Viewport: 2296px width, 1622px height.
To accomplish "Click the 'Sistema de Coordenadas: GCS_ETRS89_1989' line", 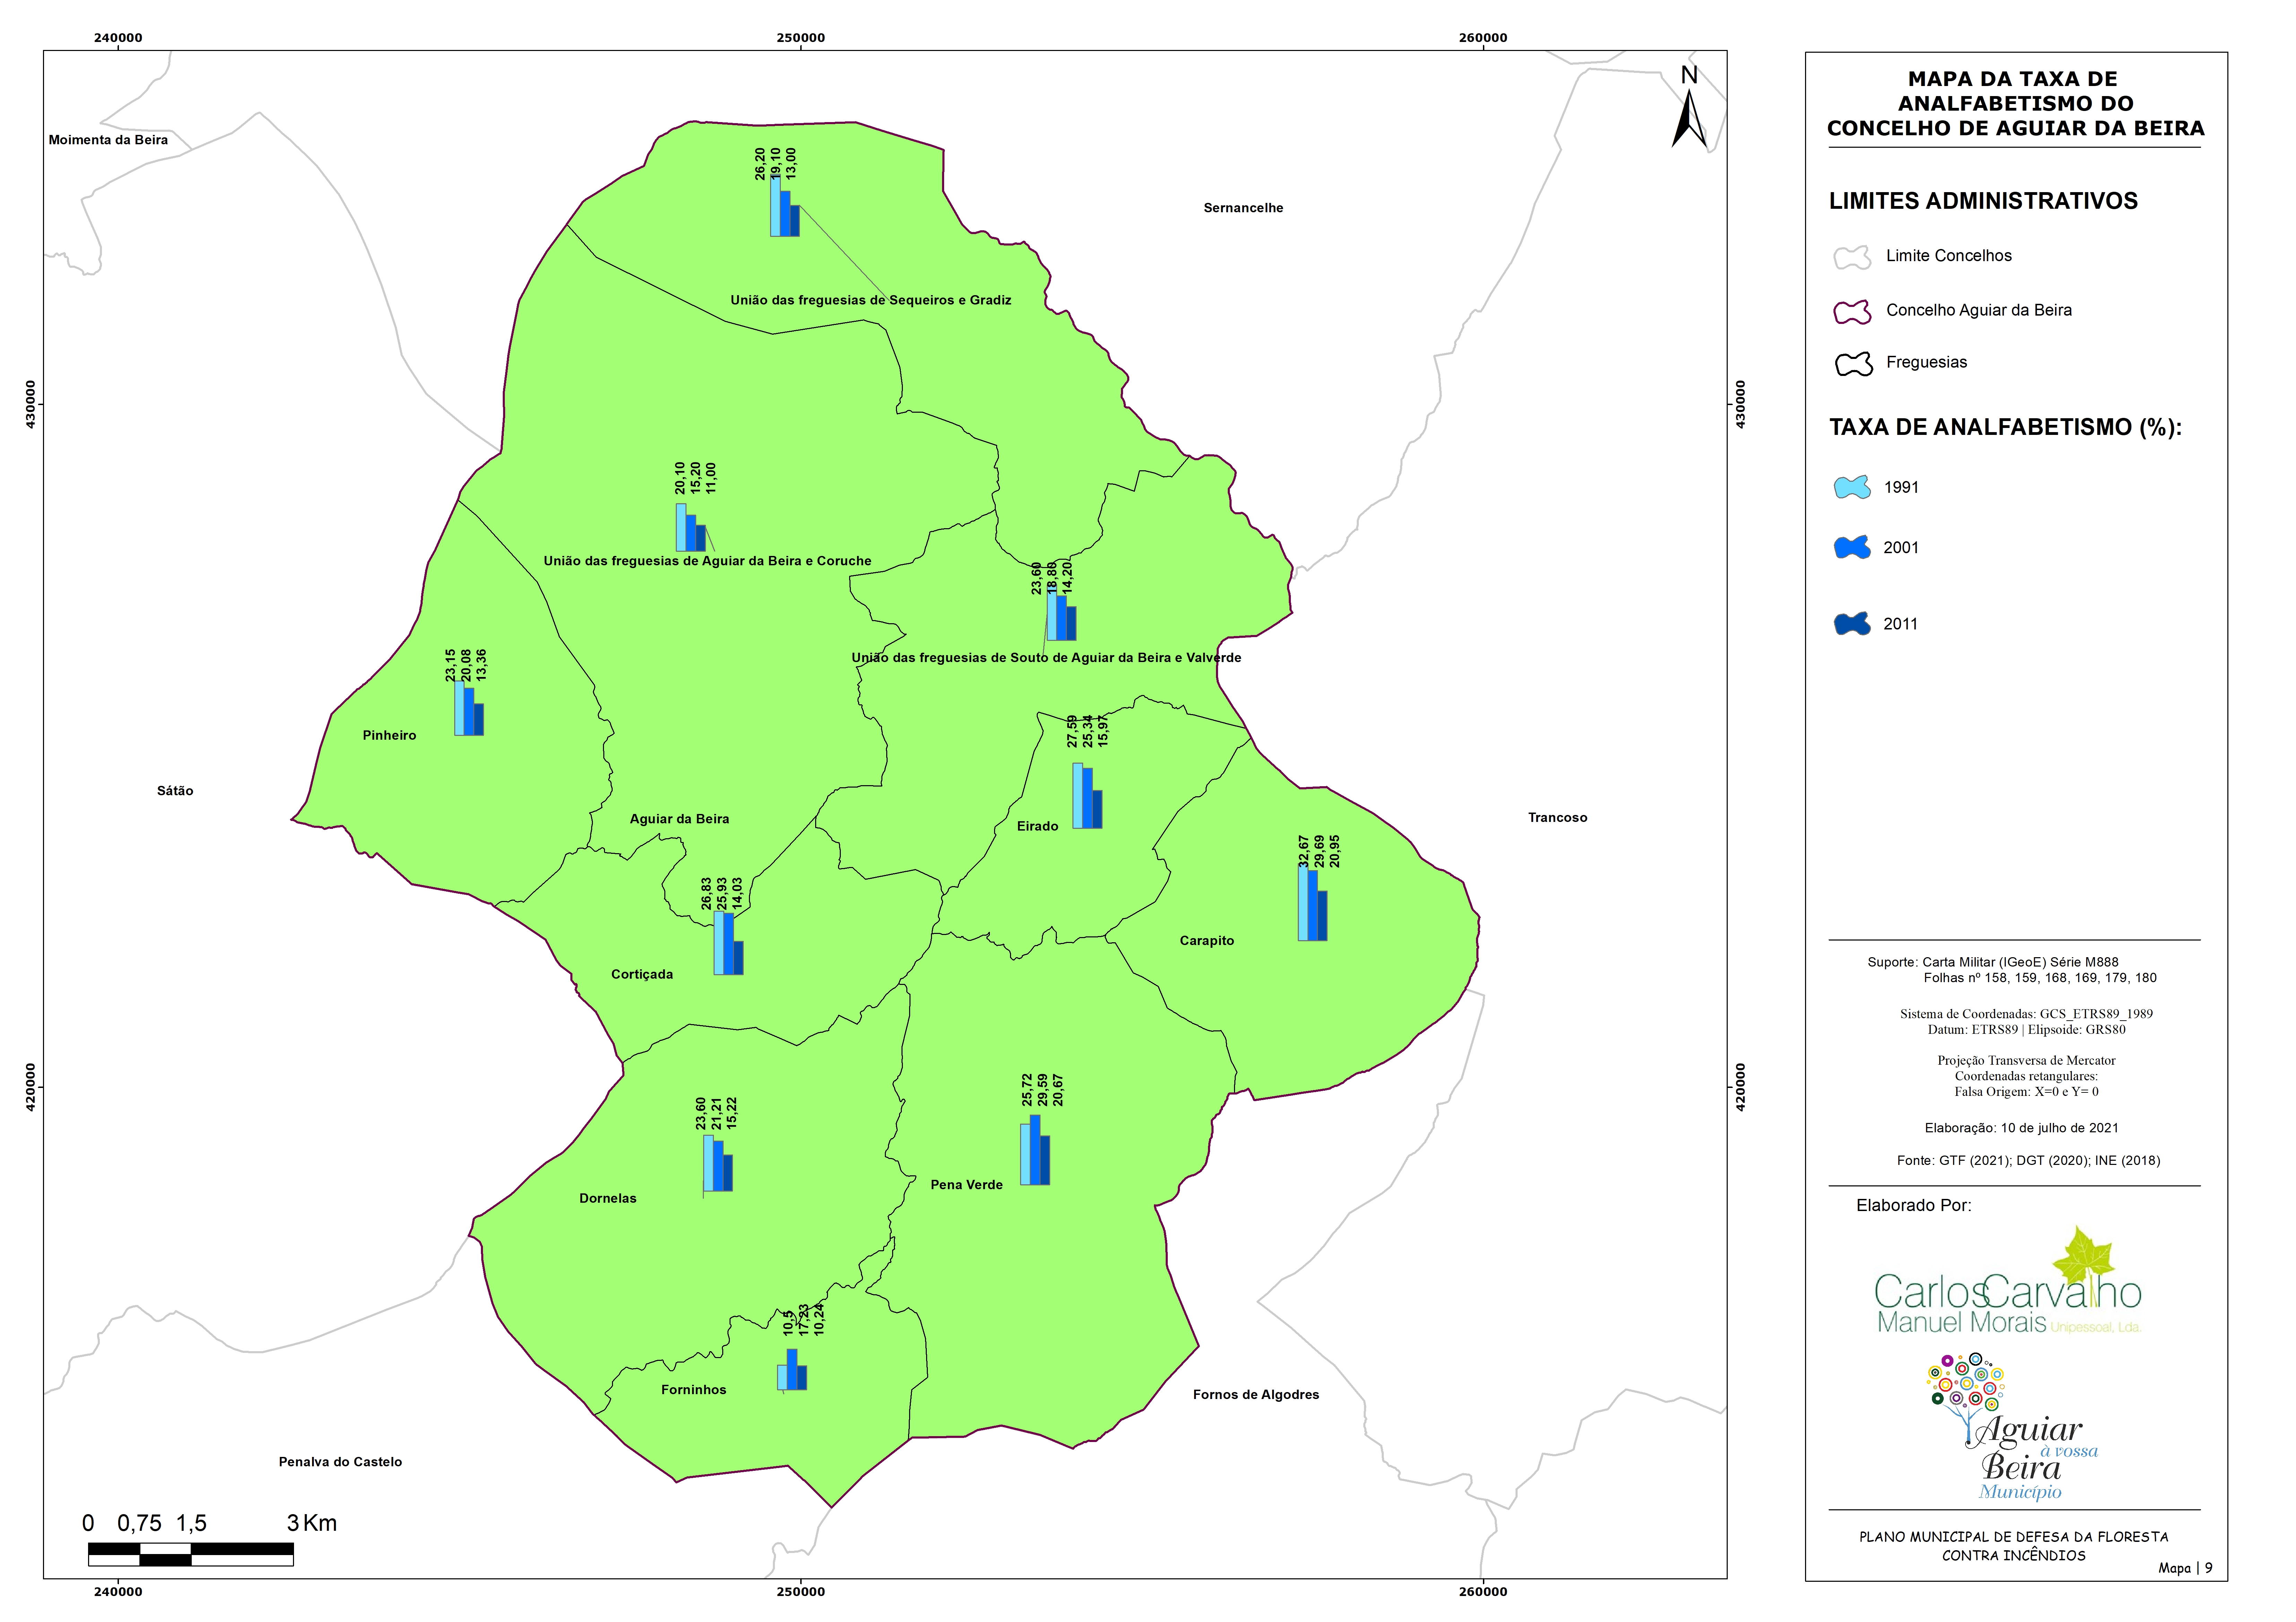I will click(x=2026, y=1014).
